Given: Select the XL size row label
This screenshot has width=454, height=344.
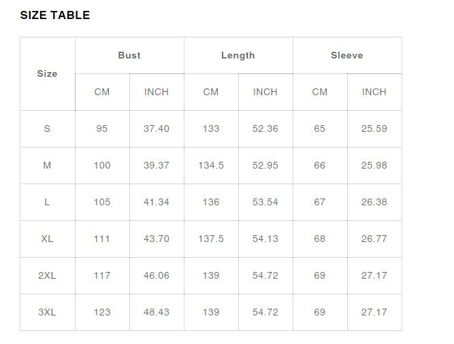Looking at the screenshot, I should click(x=47, y=239).
